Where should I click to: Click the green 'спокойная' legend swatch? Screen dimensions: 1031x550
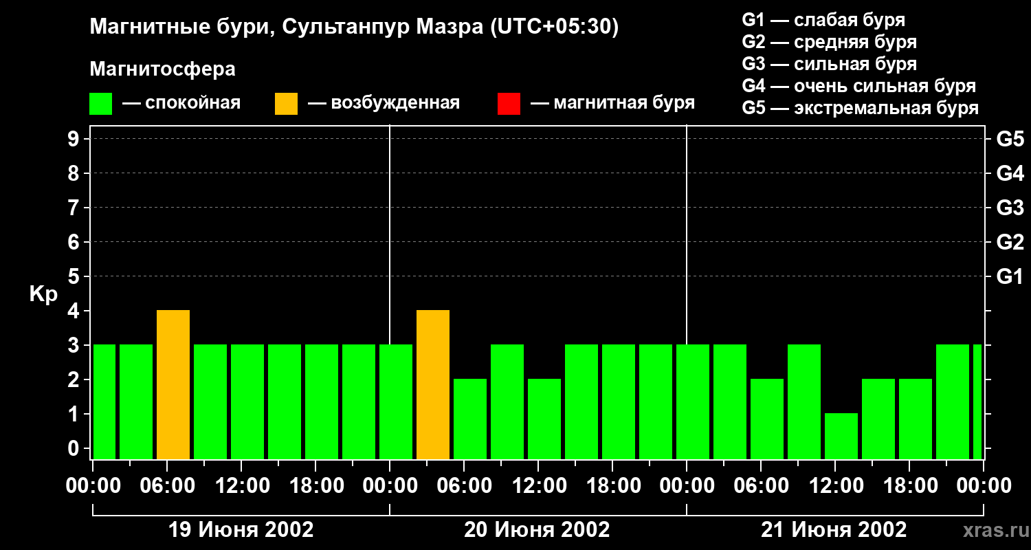pos(101,104)
